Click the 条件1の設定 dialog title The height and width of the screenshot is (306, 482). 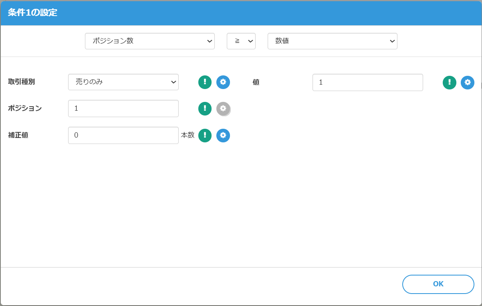32,13
